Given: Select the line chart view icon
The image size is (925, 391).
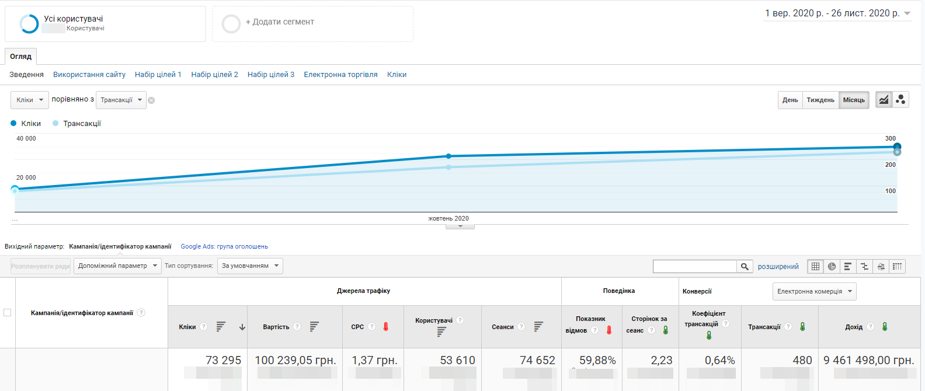Looking at the screenshot, I should (884, 100).
